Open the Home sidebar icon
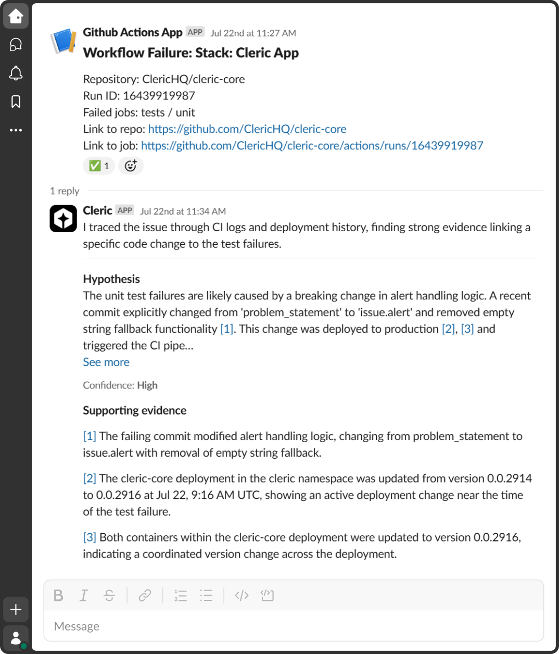Screen dimensions: 559x654 point(16,16)
